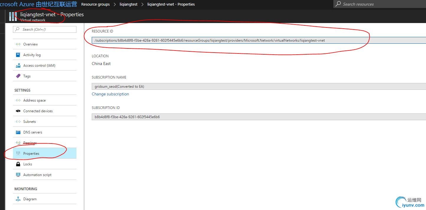426x210 pixels.
Task: Click the Access control (IAM) icon
Action: (18, 66)
